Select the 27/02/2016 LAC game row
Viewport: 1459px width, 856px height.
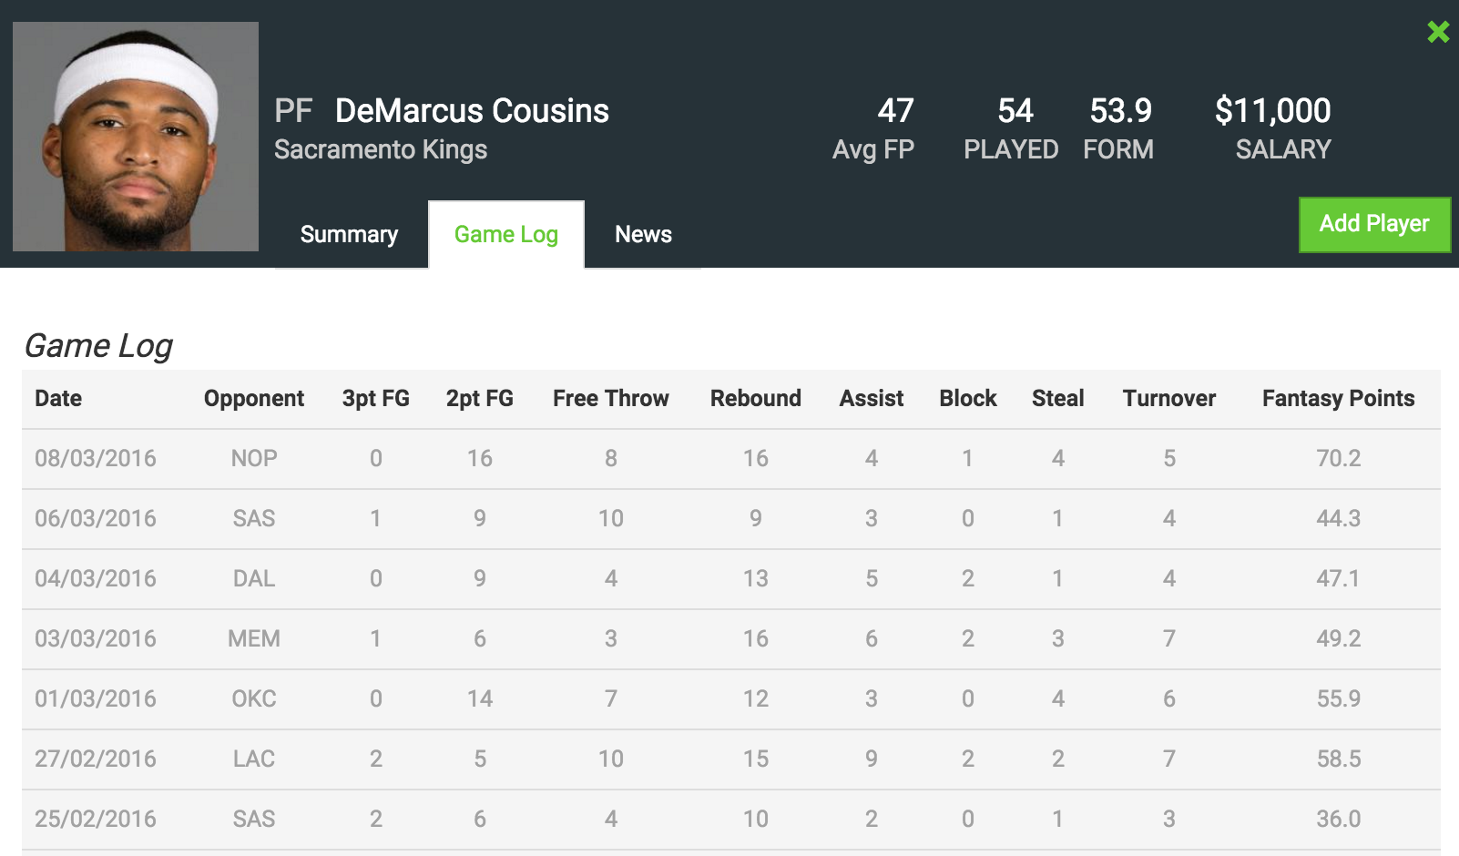tap(731, 759)
